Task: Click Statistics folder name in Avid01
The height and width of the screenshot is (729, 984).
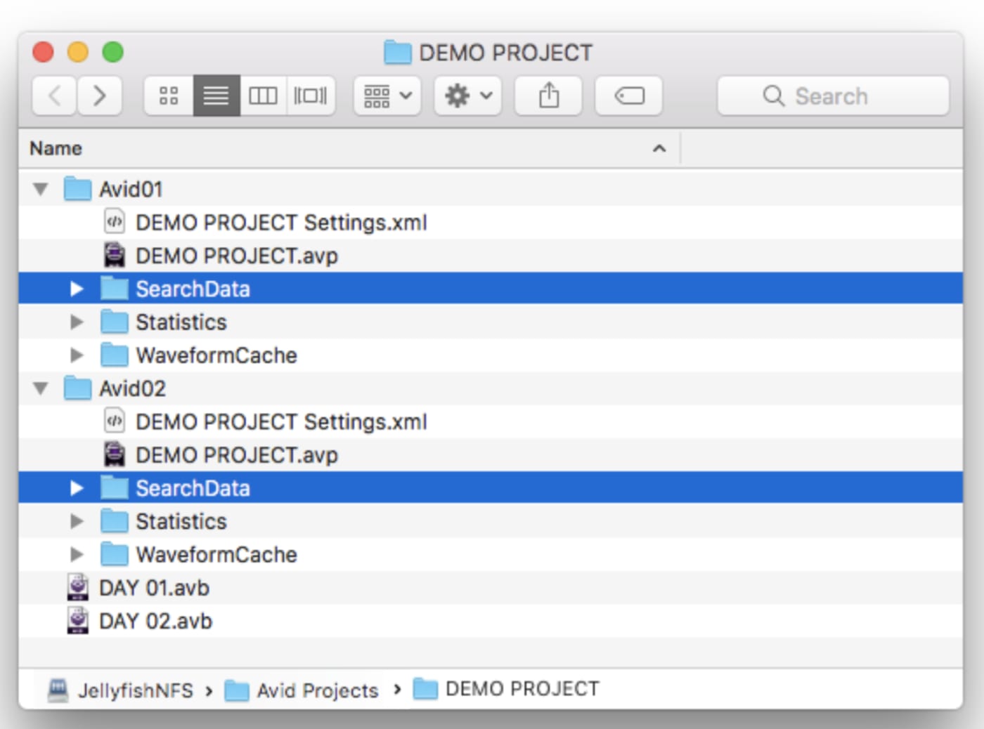Action: click(181, 322)
